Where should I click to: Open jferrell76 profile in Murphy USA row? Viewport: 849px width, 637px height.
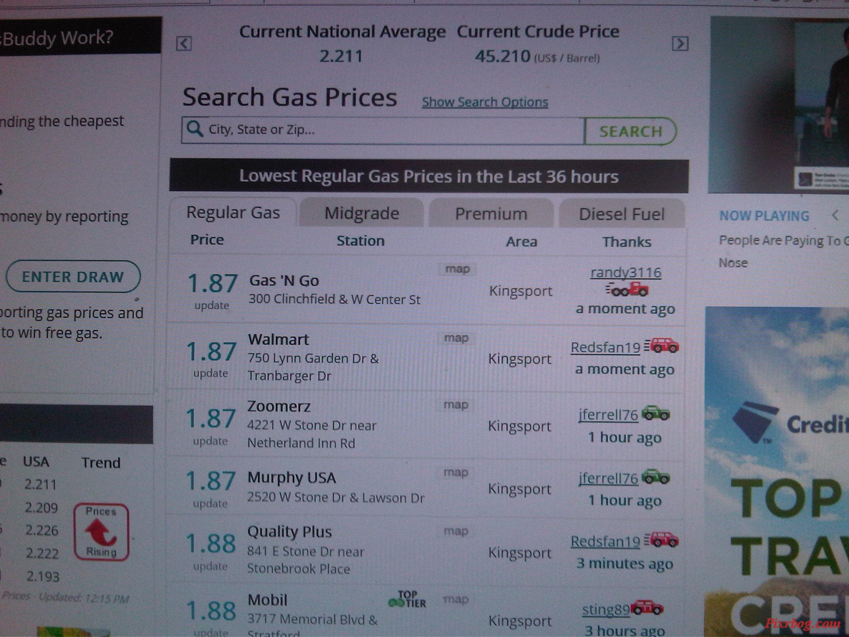[608, 479]
